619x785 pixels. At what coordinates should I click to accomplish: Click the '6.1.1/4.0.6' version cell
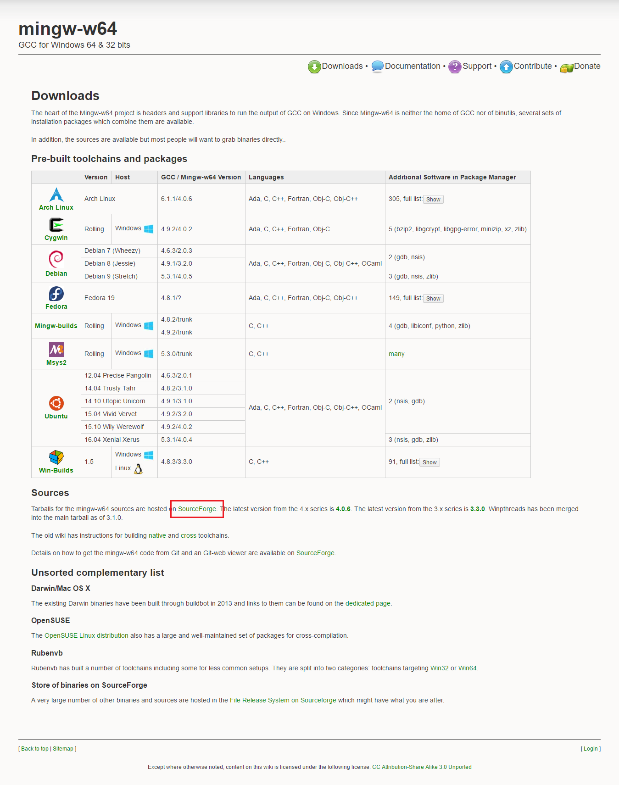tap(201, 199)
